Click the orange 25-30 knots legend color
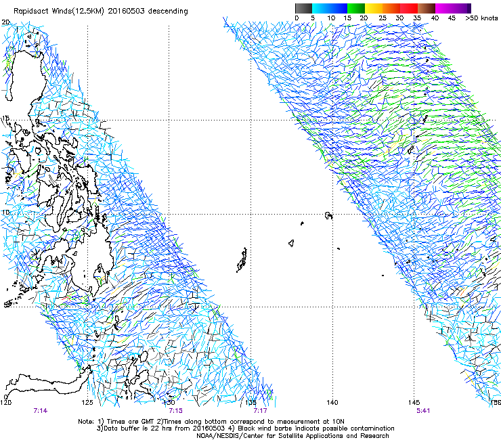501x440 pixels. pos(391,8)
